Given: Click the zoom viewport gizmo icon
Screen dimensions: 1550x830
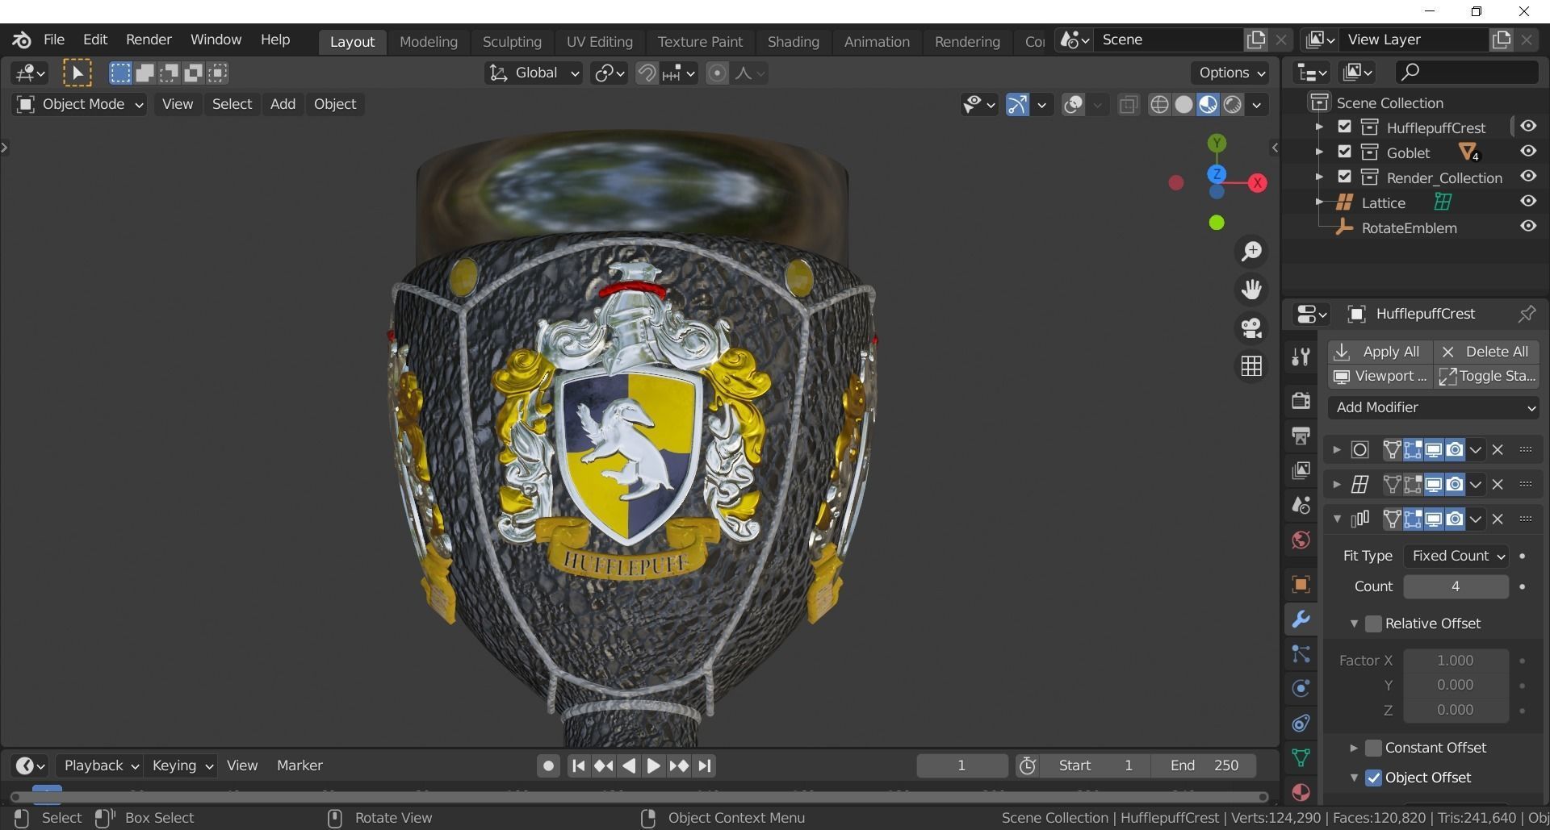Looking at the screenshot, I should coord(1251,252).
